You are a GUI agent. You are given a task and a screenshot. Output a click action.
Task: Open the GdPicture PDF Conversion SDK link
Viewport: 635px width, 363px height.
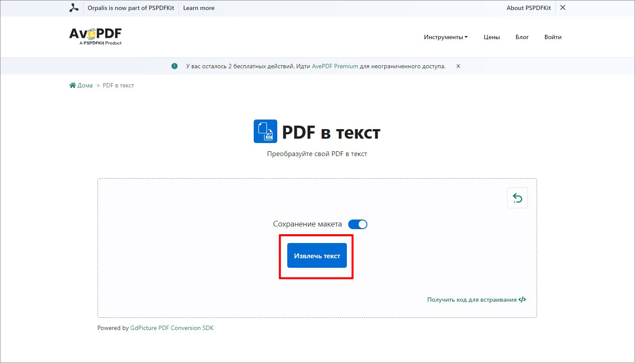172,328
